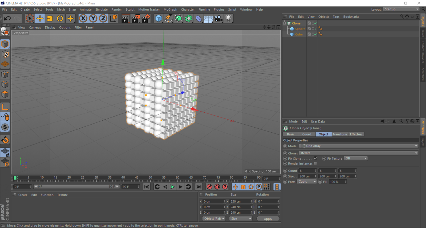Add a Floor environment object

tap(208, 18)
